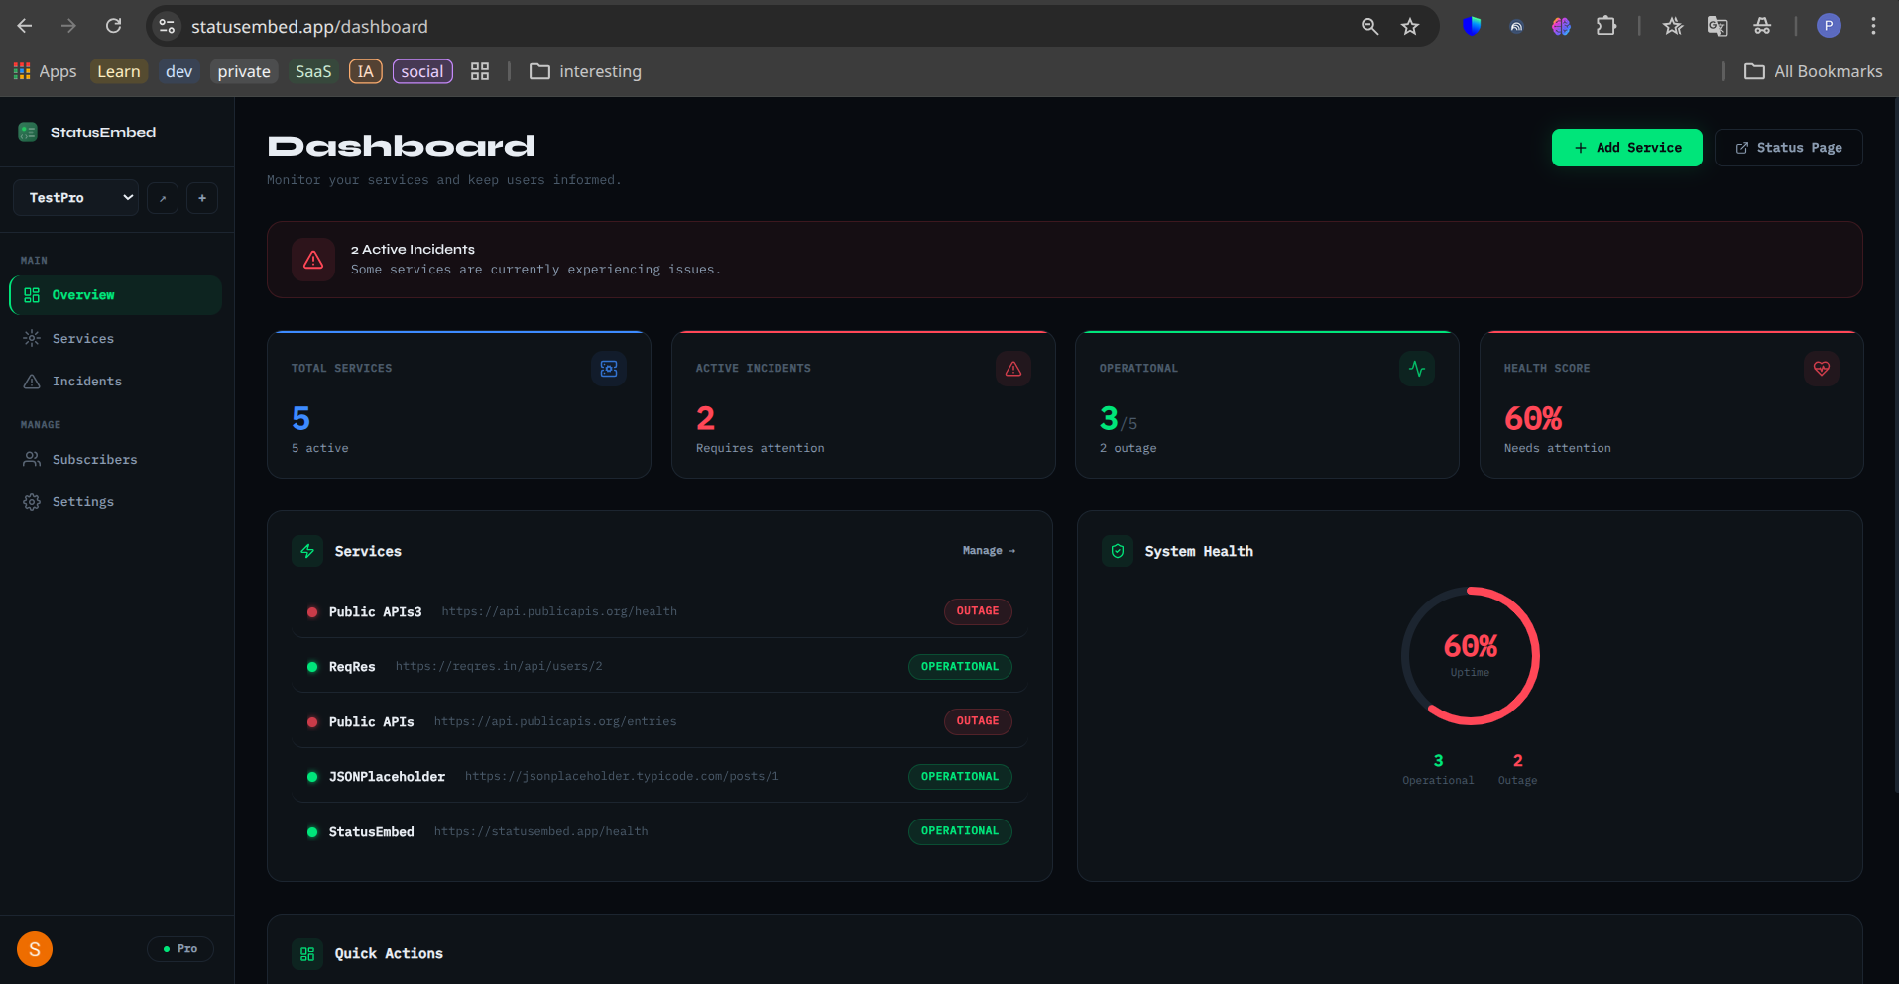This screenshot has height=984, width=1899.
Task: Click the address bar URL field
Action: (x=764, y=26)
